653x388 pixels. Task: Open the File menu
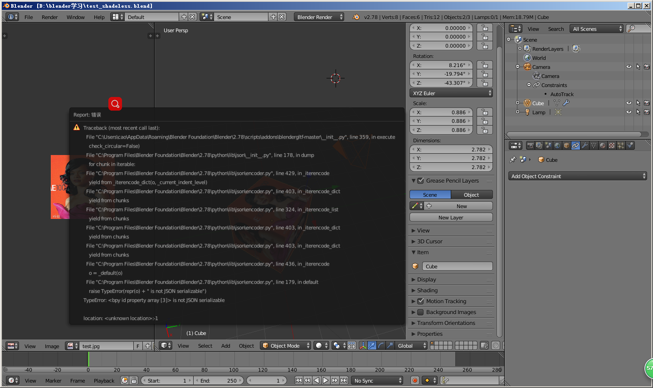tap(29, 17)
